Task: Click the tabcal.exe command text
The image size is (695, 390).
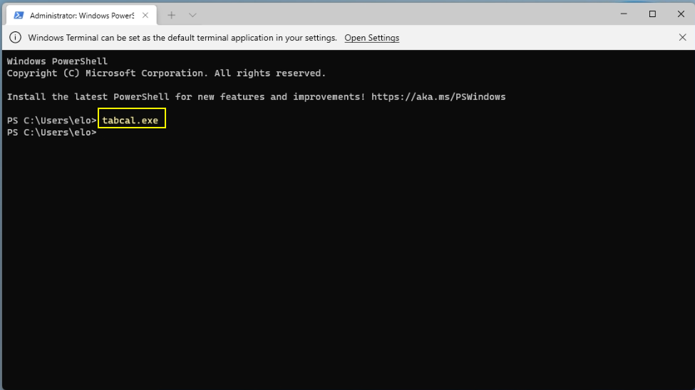Action: pyautogui.click(x=130, y=120)
